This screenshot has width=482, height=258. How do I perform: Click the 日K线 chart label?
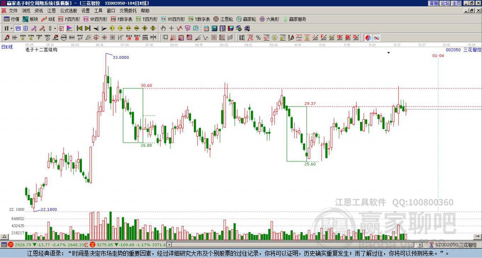7,47
